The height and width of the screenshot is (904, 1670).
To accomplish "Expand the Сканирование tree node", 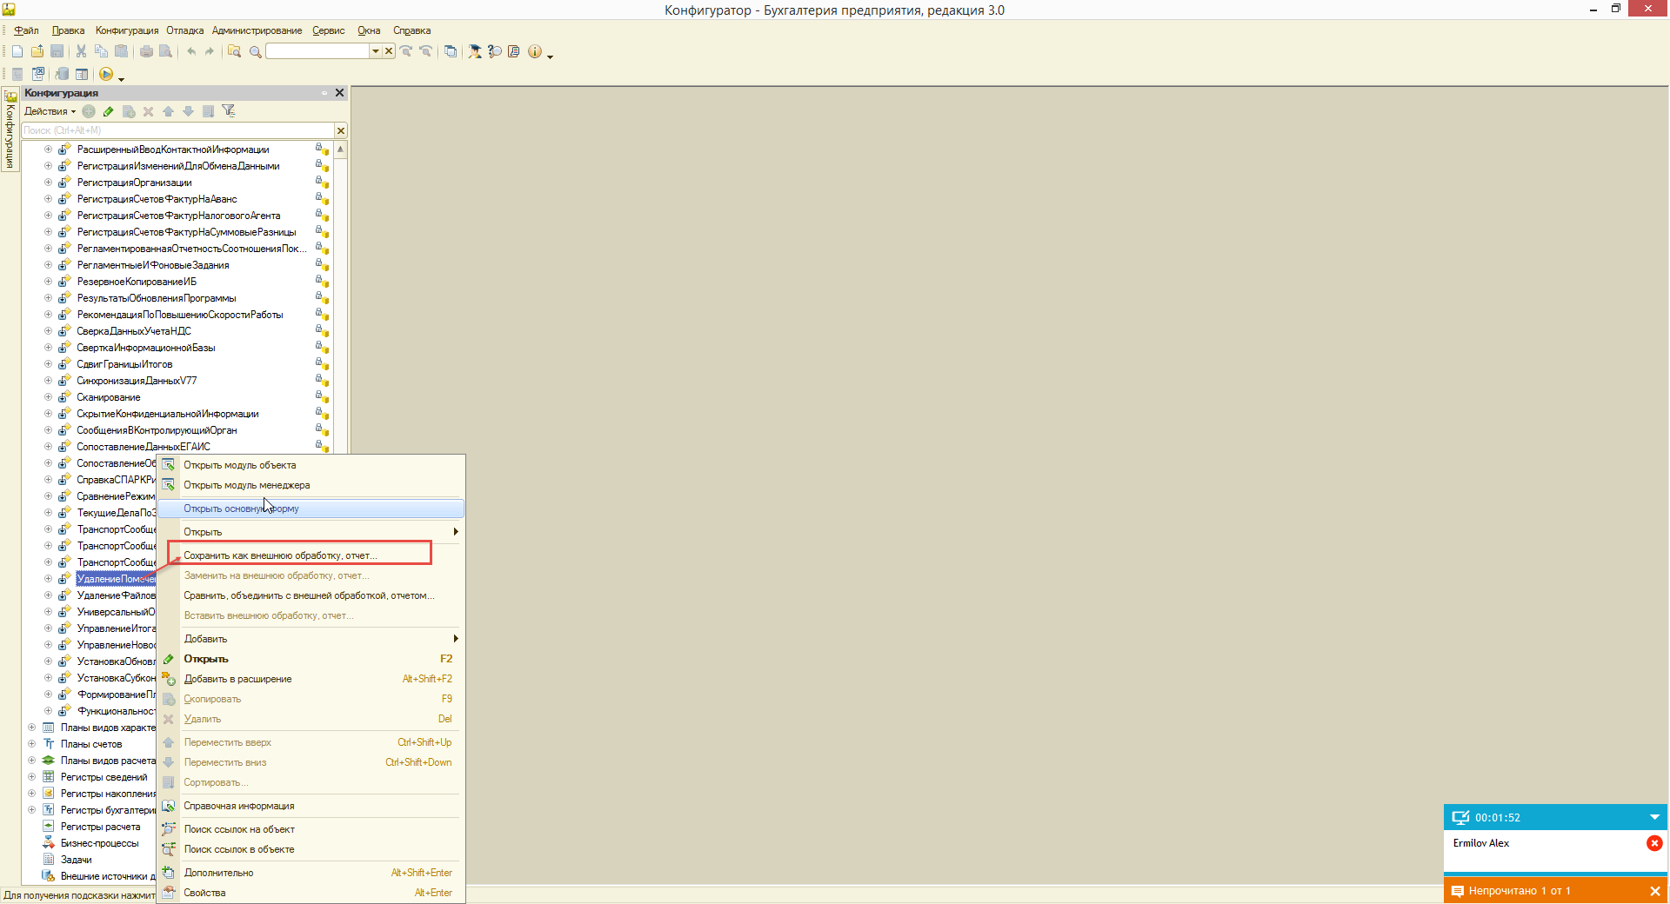I will (x=49, y=397).
